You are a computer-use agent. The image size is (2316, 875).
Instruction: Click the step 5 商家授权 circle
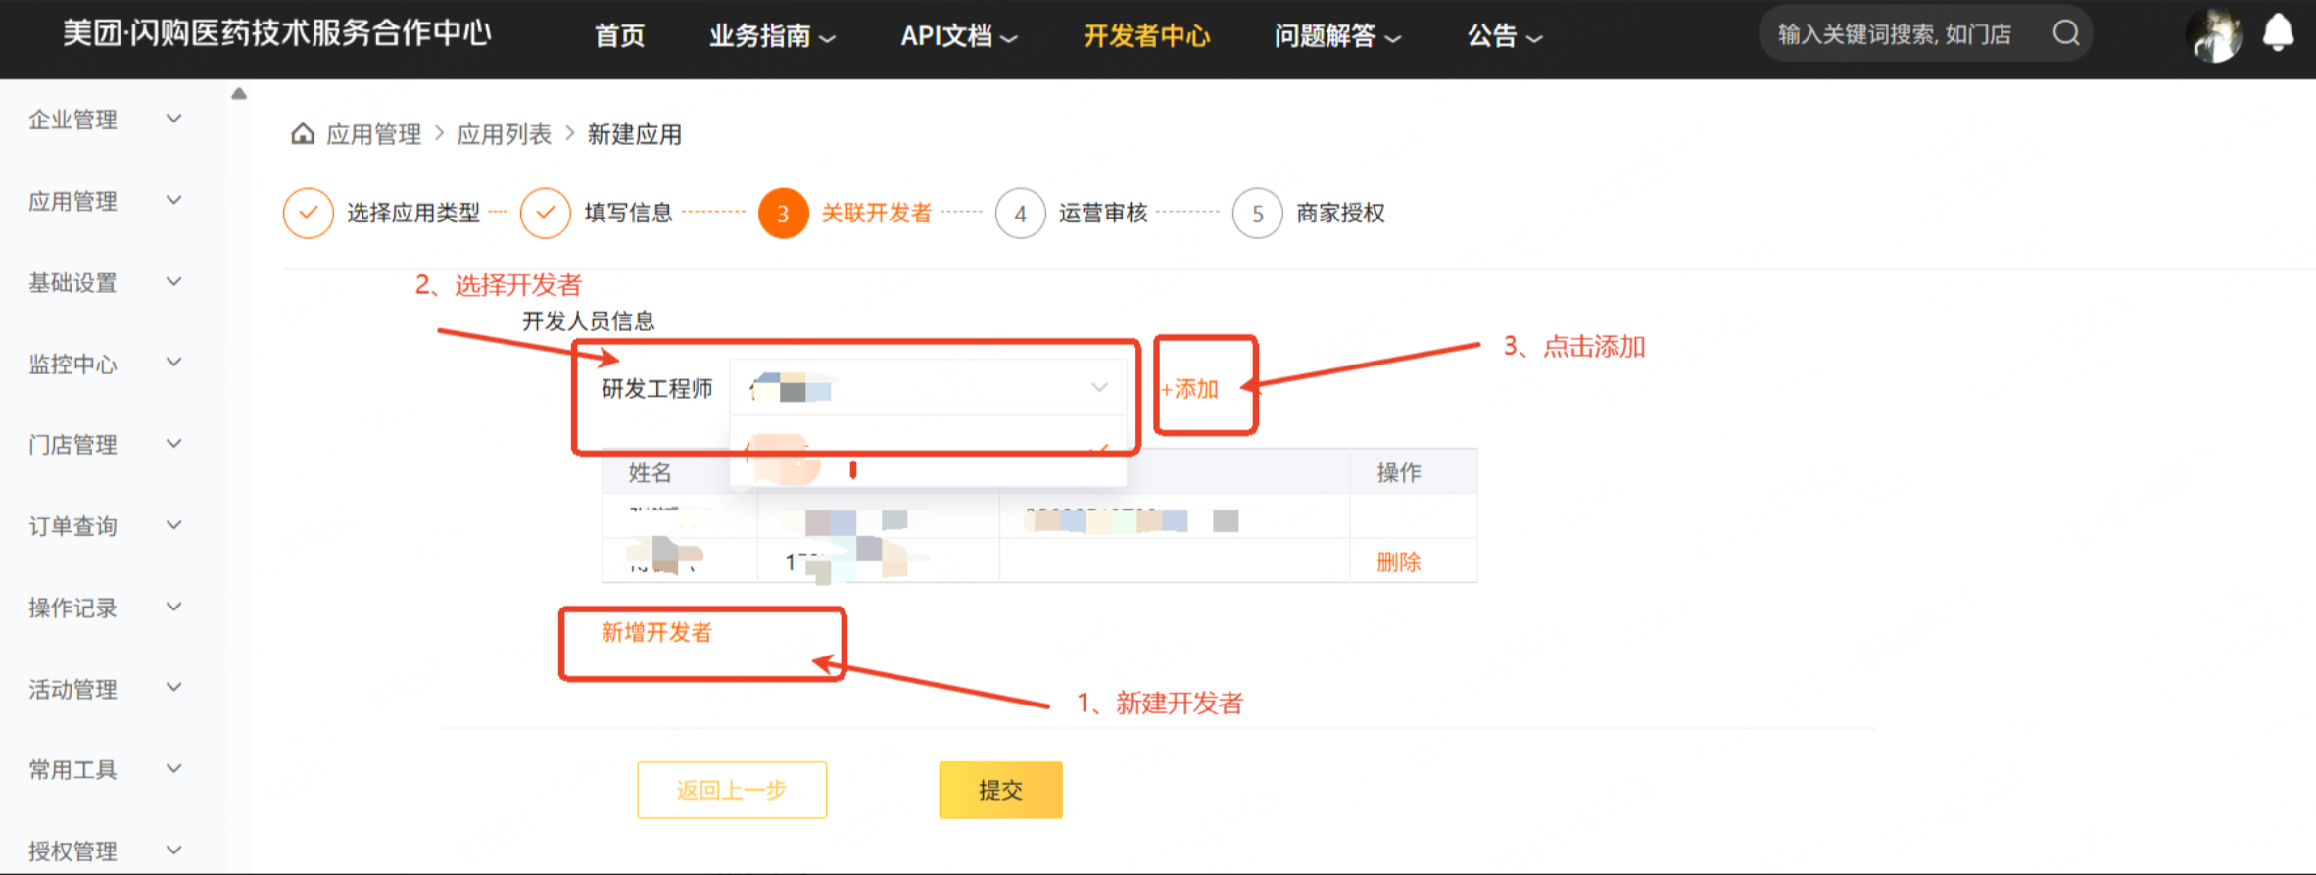pos(1257,214)
